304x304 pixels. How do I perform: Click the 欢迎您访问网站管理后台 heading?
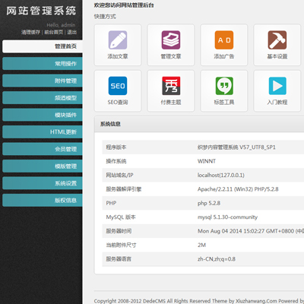click(x=124, y=5)
